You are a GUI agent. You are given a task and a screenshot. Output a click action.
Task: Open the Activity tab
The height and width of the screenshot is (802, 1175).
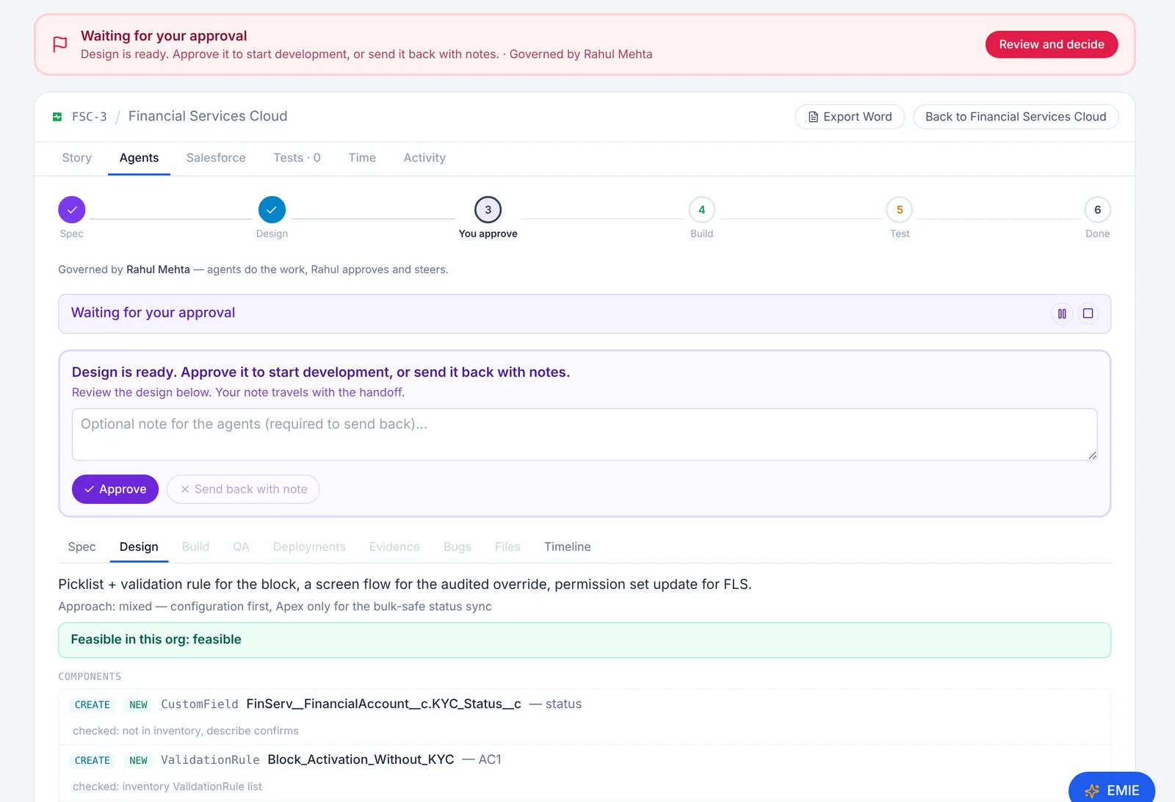(424, 158)
